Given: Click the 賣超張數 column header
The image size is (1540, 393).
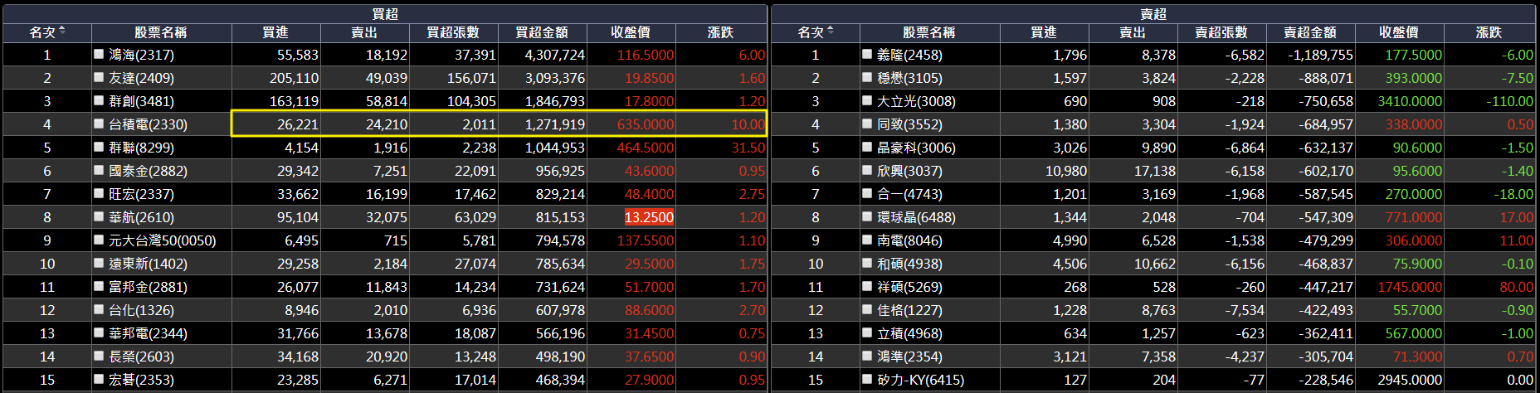Looking at the screenshot, I should 1221,32.
